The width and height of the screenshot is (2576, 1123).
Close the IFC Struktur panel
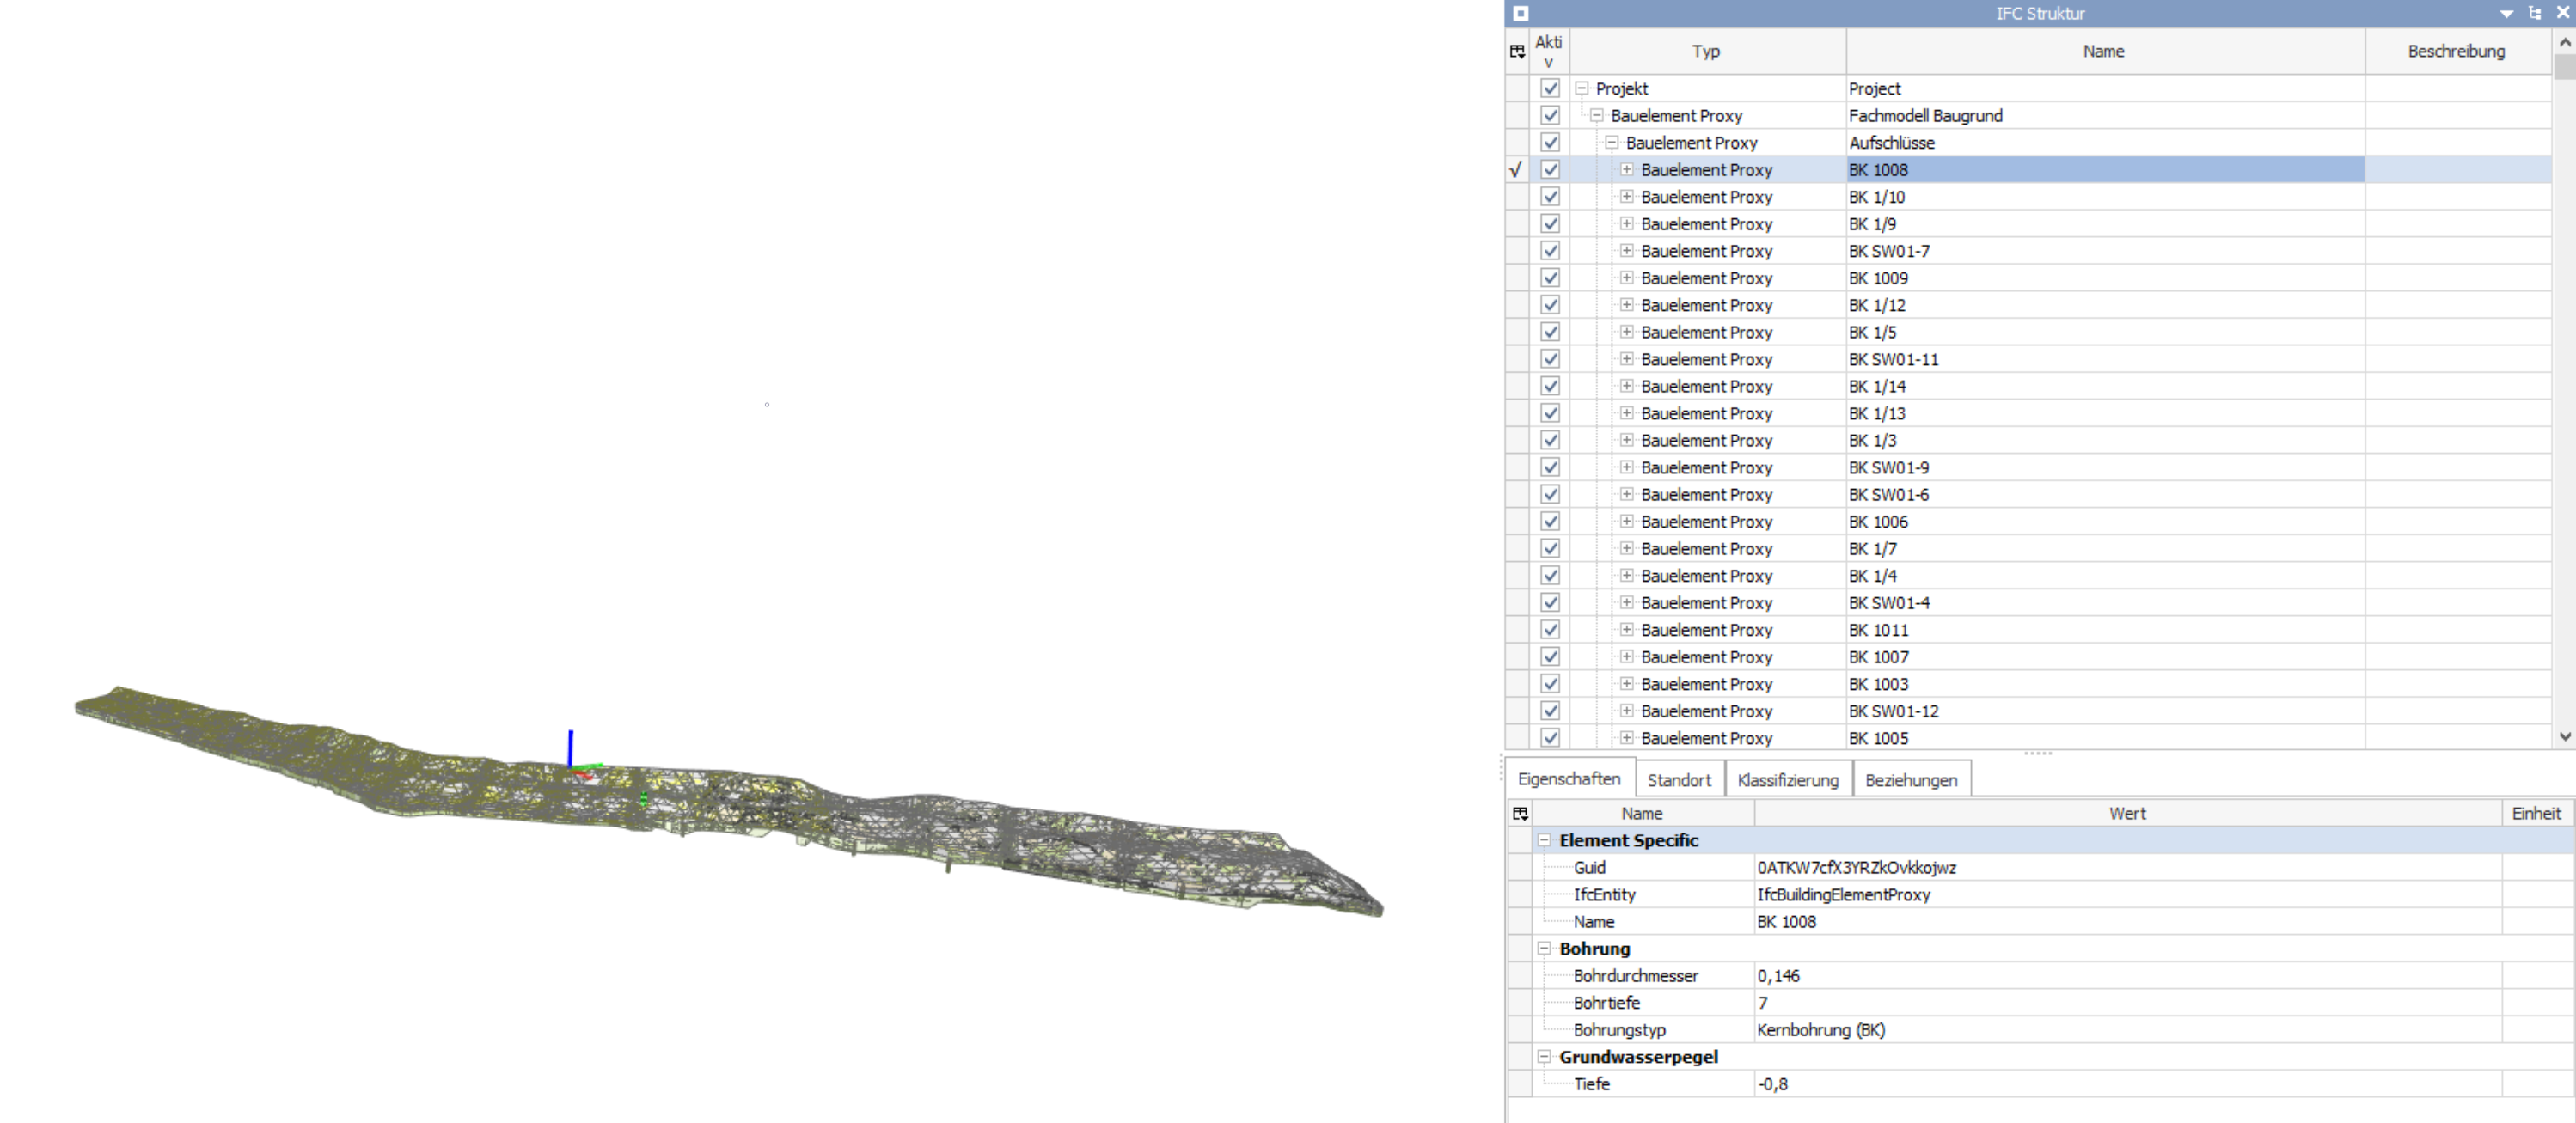(2562, 13)
